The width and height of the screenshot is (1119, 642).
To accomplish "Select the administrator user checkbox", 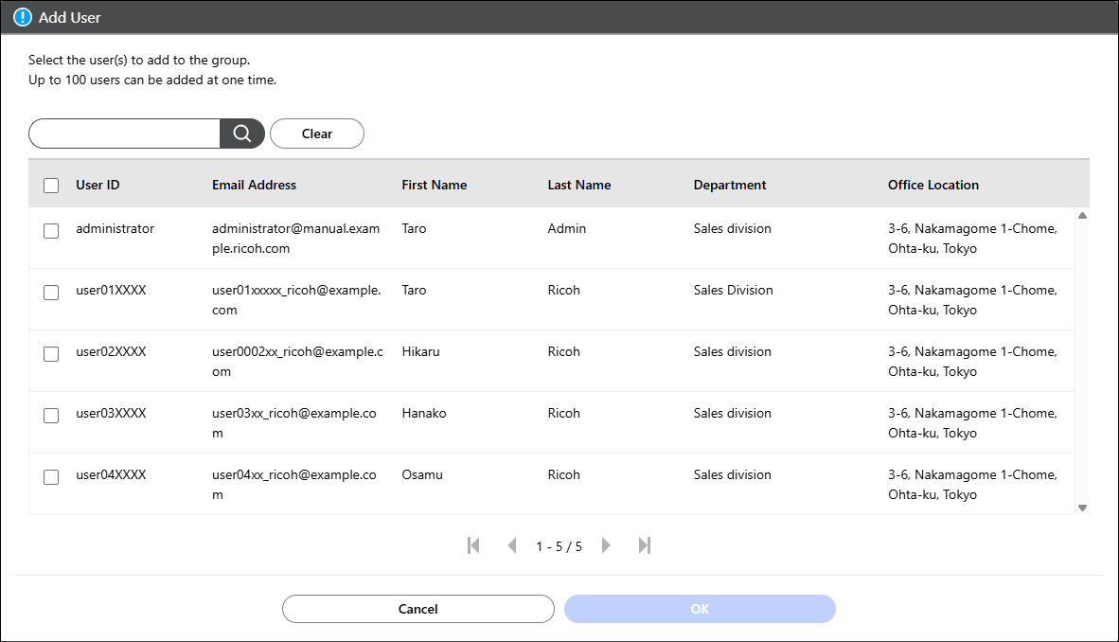I will click(x=51, y=230).
